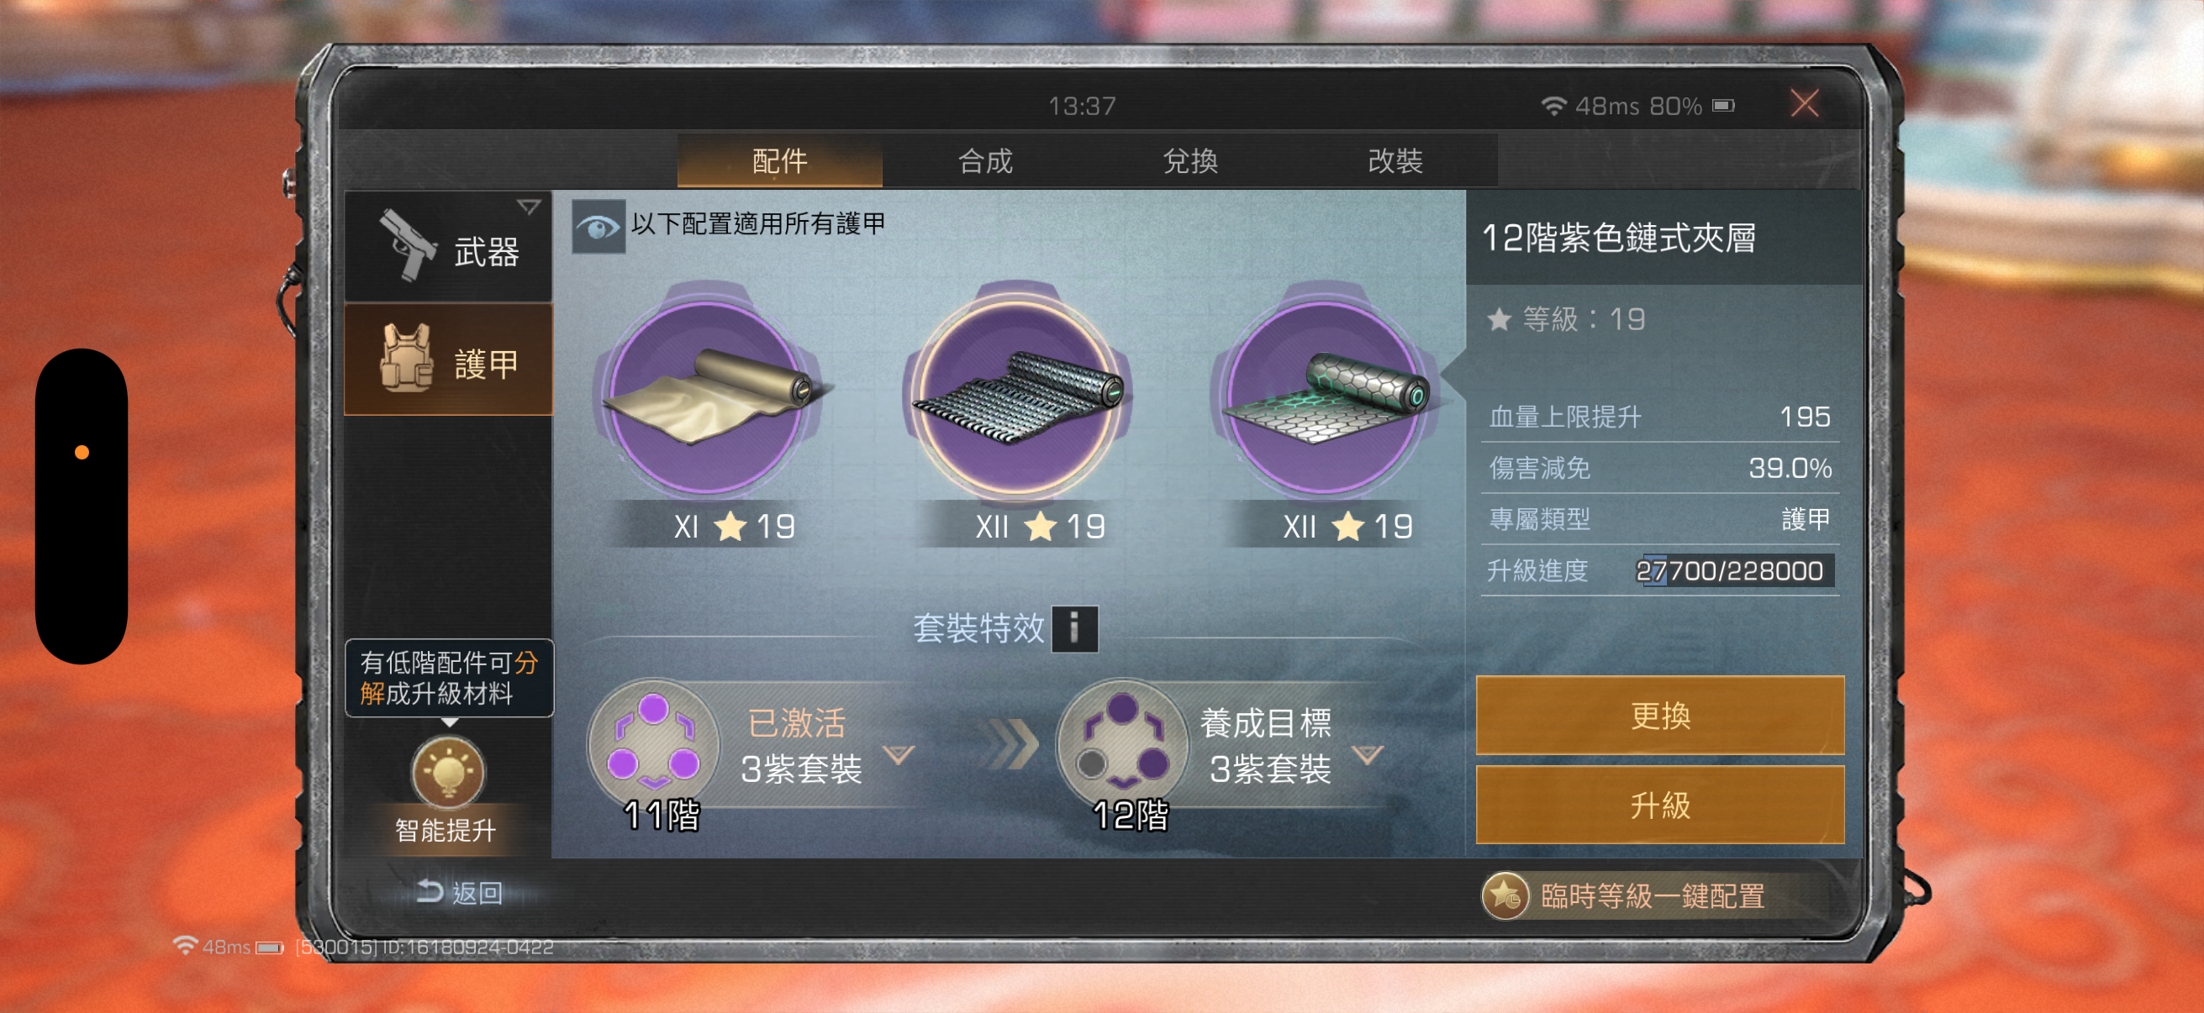This screenshot has height=1013, width=2204.
Task: Expand the activated 3-purple set dropdown
Action: 899,755
